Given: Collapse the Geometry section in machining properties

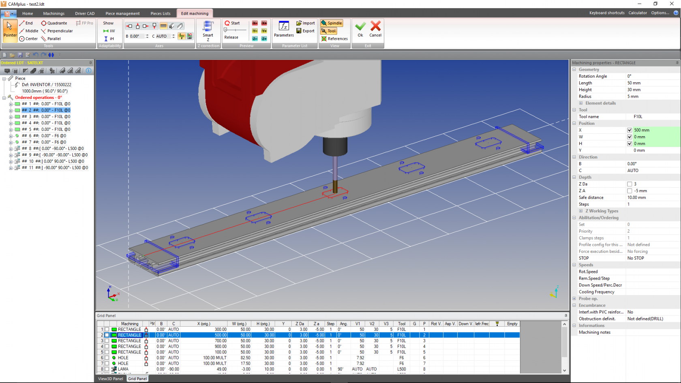Looking at the screenshot, I should [574, 69].
